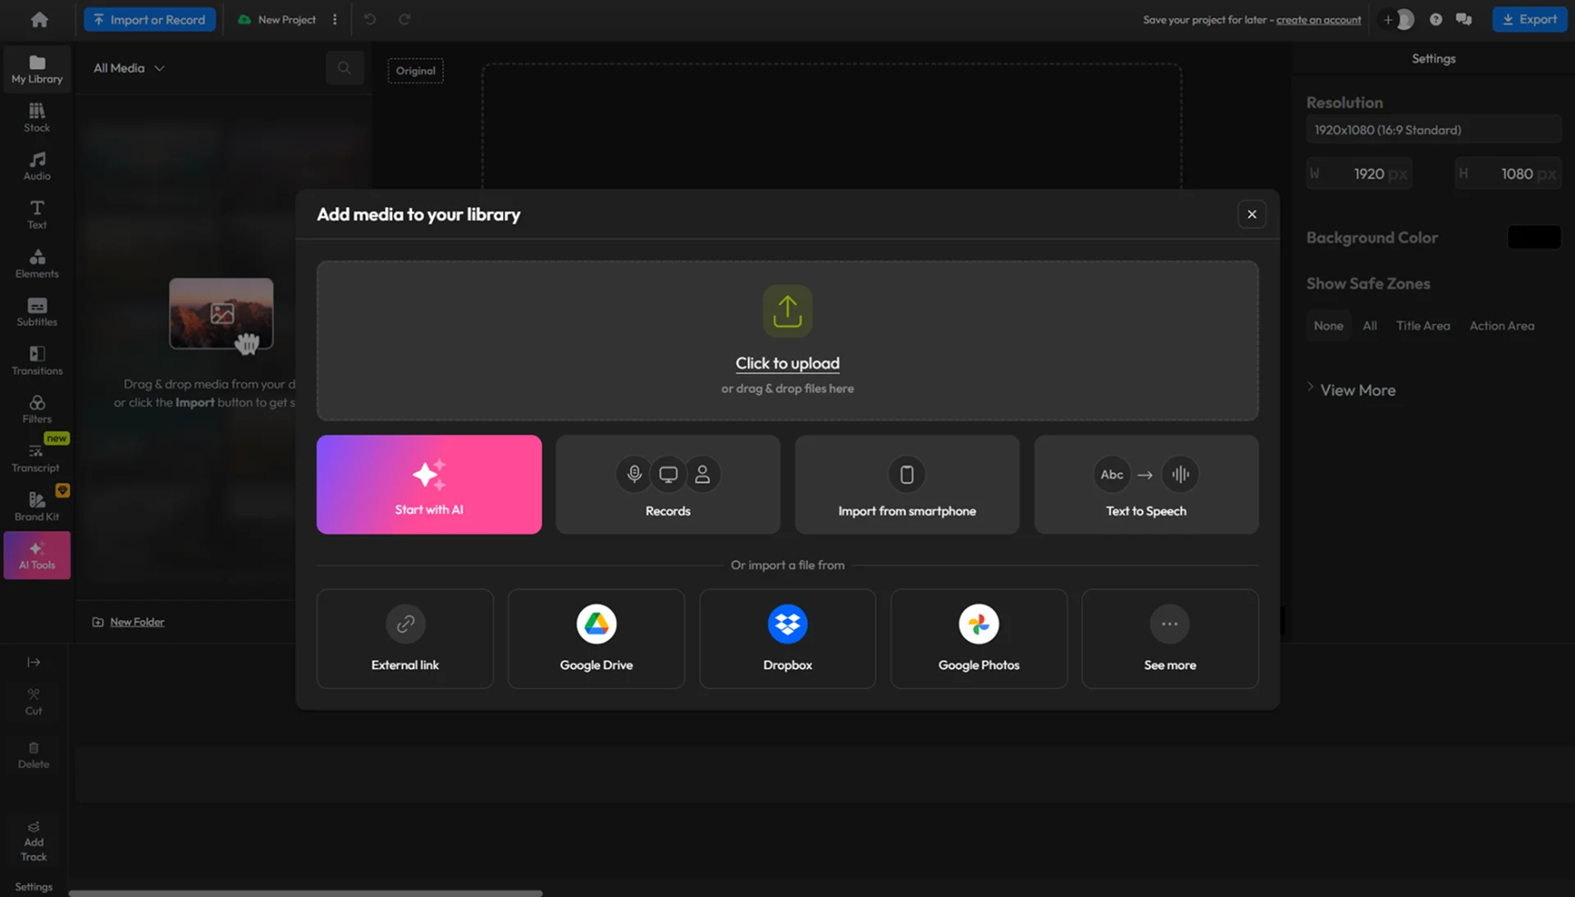Select the Audio sidebar icon
The height and width of the screenshot is (897, 1575).
pos(36,166)
